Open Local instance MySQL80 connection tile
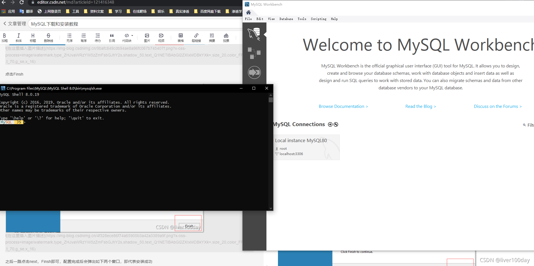This screenshot has width=534, height=266. pyautogui.click(x=306, y=147)
